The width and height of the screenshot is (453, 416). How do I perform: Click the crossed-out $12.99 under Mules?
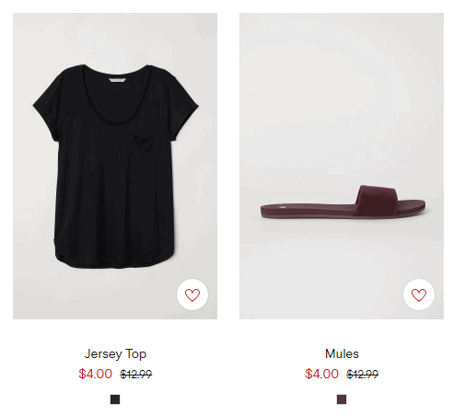[x=363, y=375]
